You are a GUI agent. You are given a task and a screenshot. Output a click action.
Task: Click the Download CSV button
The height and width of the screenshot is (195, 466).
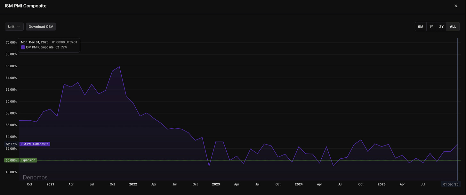[41, 26]
